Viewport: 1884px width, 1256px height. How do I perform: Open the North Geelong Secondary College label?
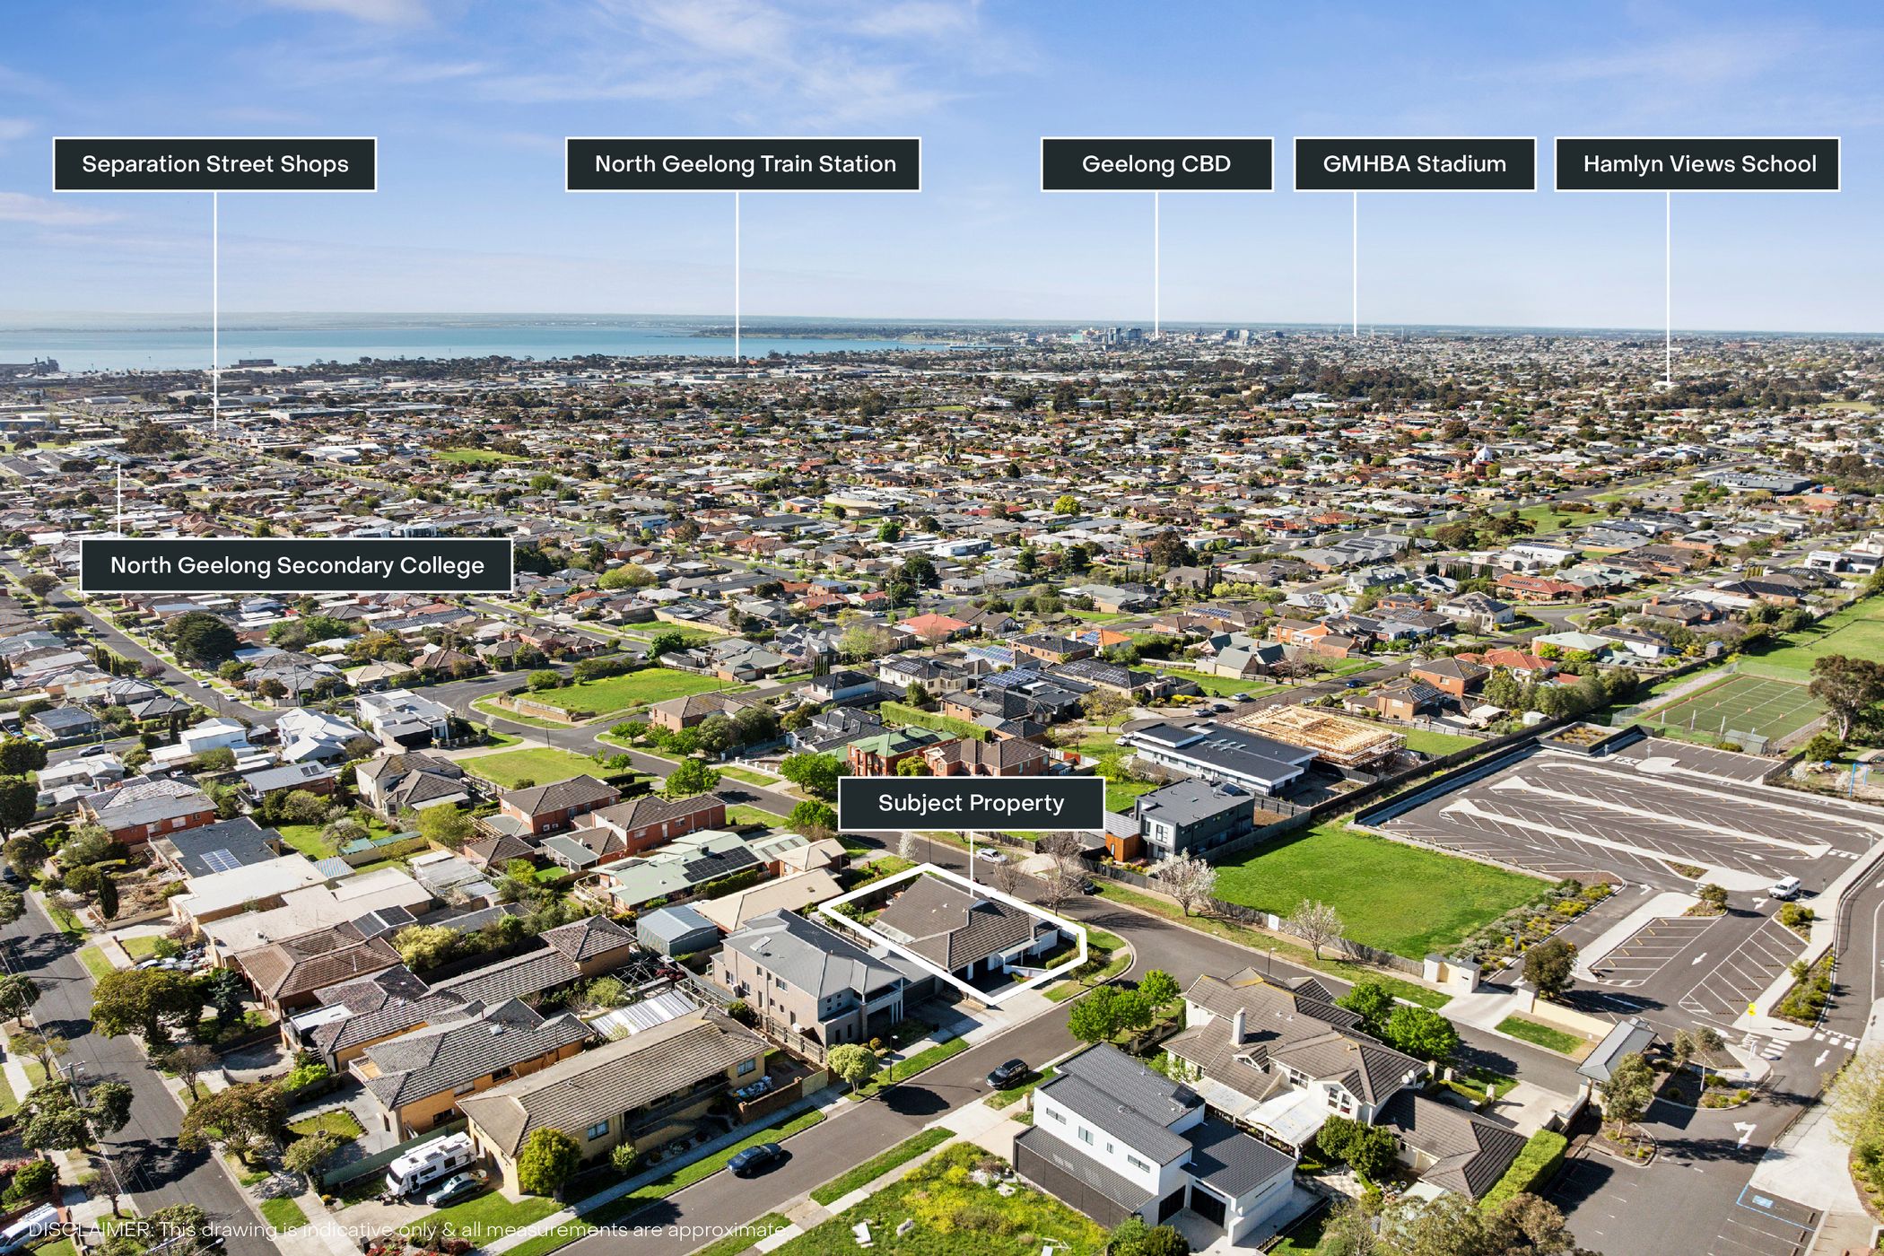coord(296,565)
